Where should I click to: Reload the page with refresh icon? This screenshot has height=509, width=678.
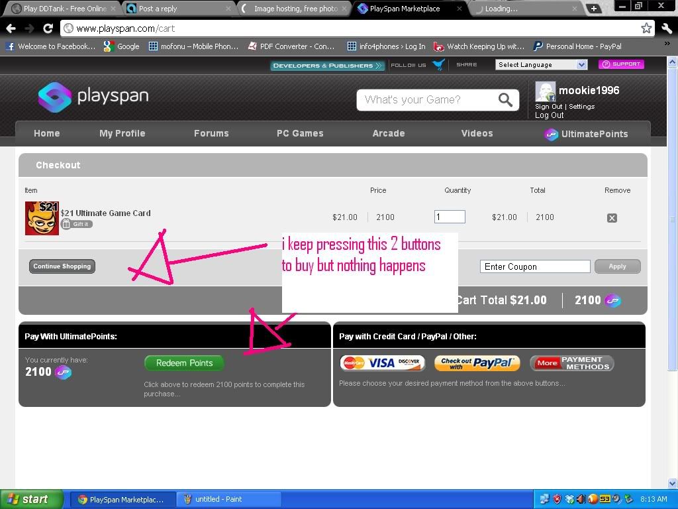(x=48, y=28)
